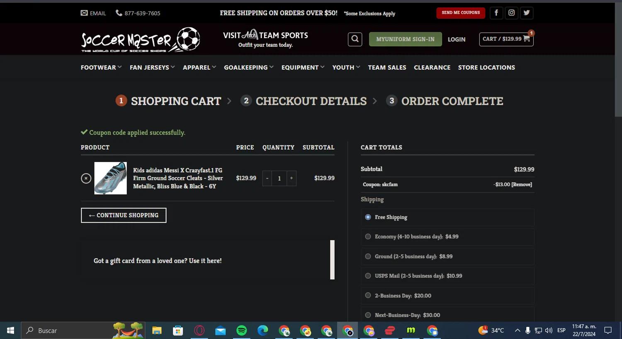Remove the skcfam coupon

click(x=522, y=184)
